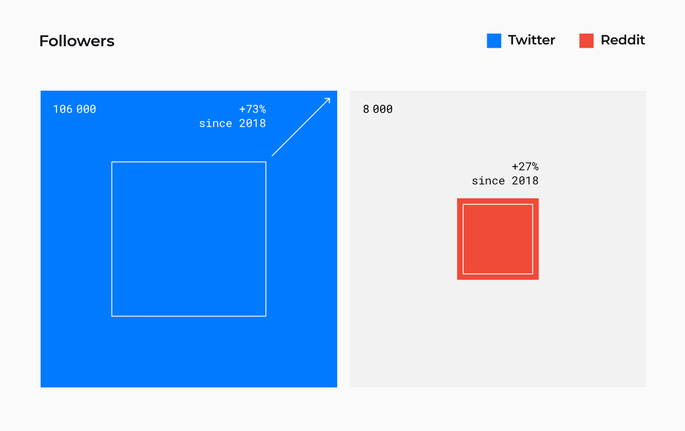
Task: Click the light gray Reddit panel background
Action: click(498, 341)
